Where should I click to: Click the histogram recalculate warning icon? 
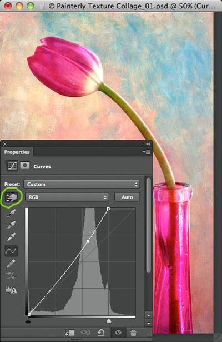coord(11,290)
